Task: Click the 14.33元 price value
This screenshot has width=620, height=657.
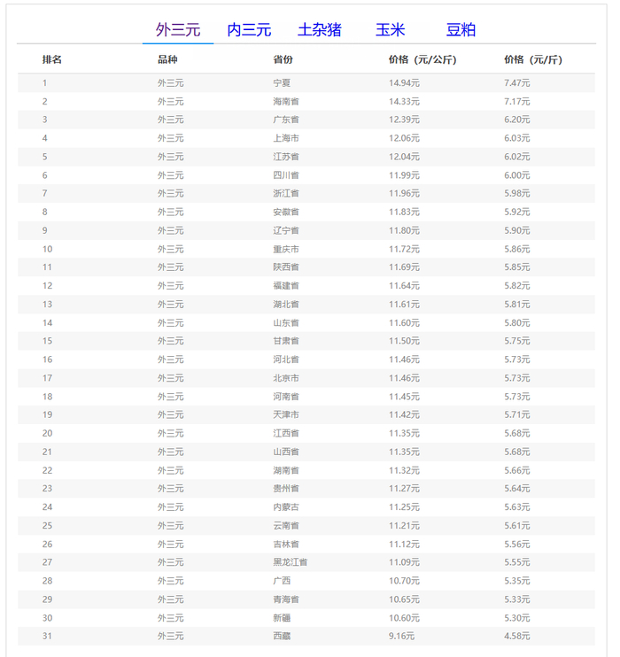Action: click(x=404, y=102)
